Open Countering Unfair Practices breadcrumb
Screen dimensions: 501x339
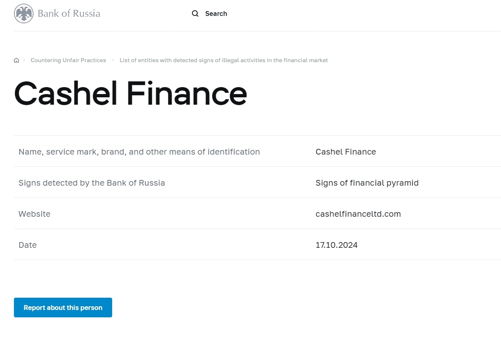(x=68, y=61)
